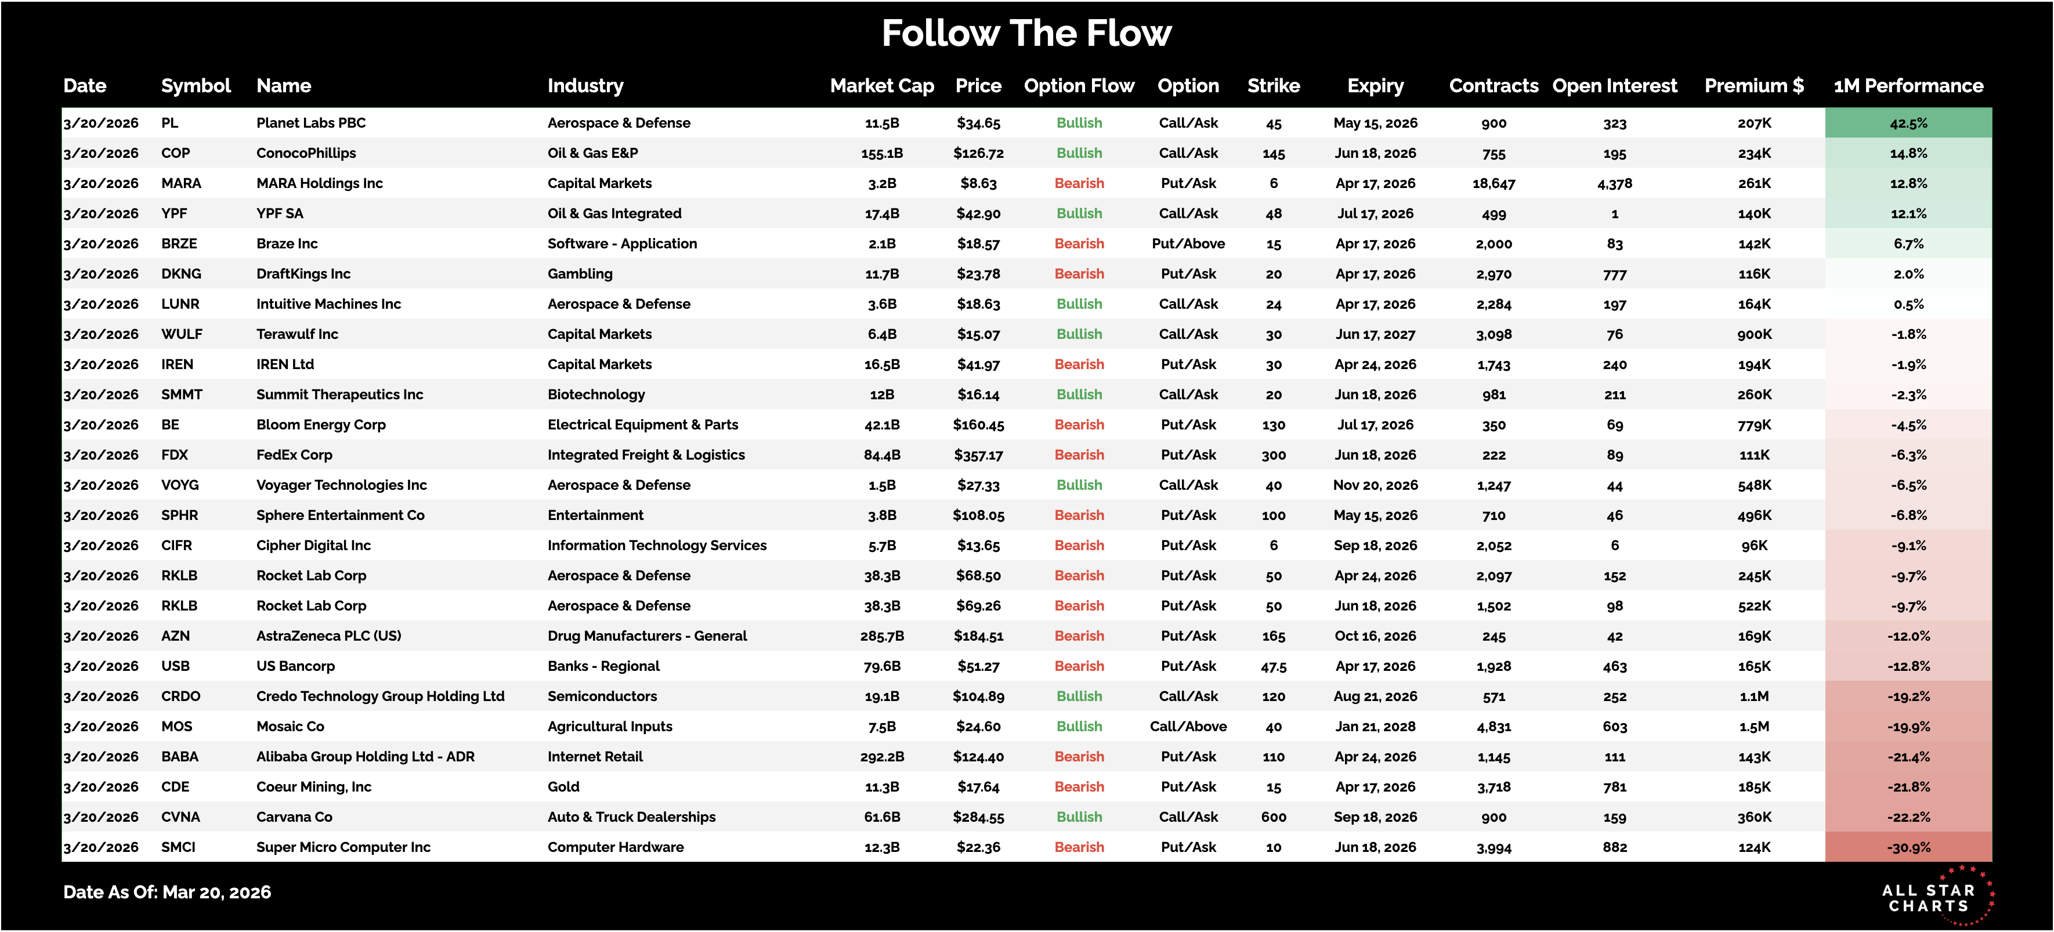Click the red -30.9% performance cell
Screen dimensions: 2054x932
pyautogui.click(x=1908, y=847)
